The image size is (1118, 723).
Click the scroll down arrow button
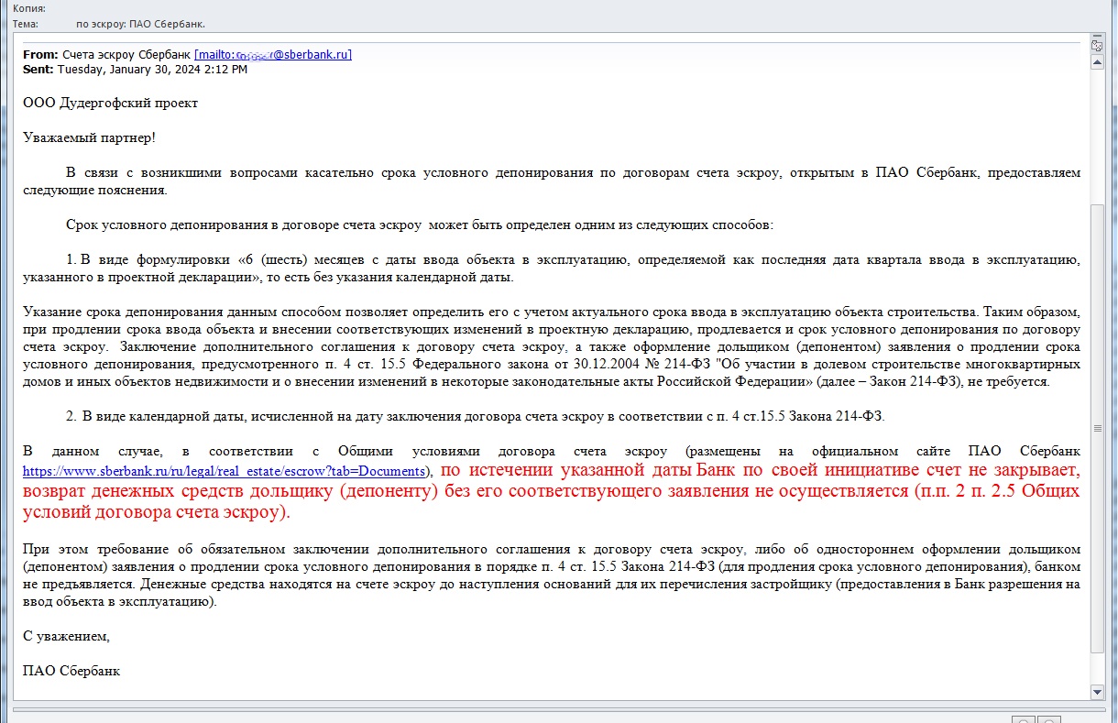point(1097,691)
